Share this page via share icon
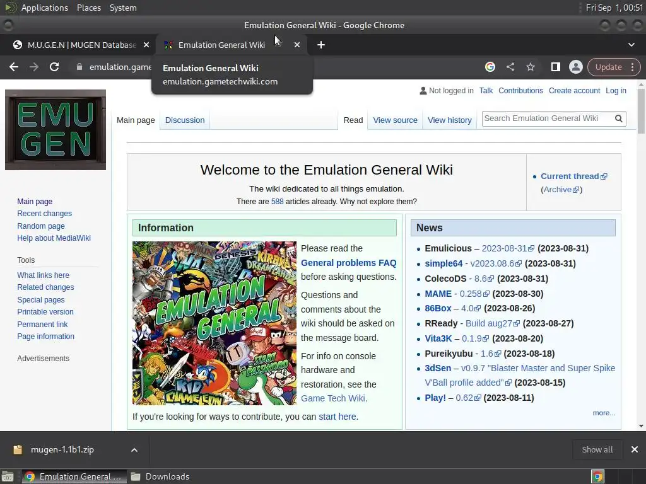 tap(510, 67)
